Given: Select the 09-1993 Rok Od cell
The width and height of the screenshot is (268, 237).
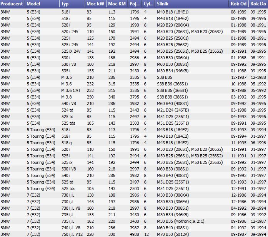Looking at the screenshot, I should 239,175.
